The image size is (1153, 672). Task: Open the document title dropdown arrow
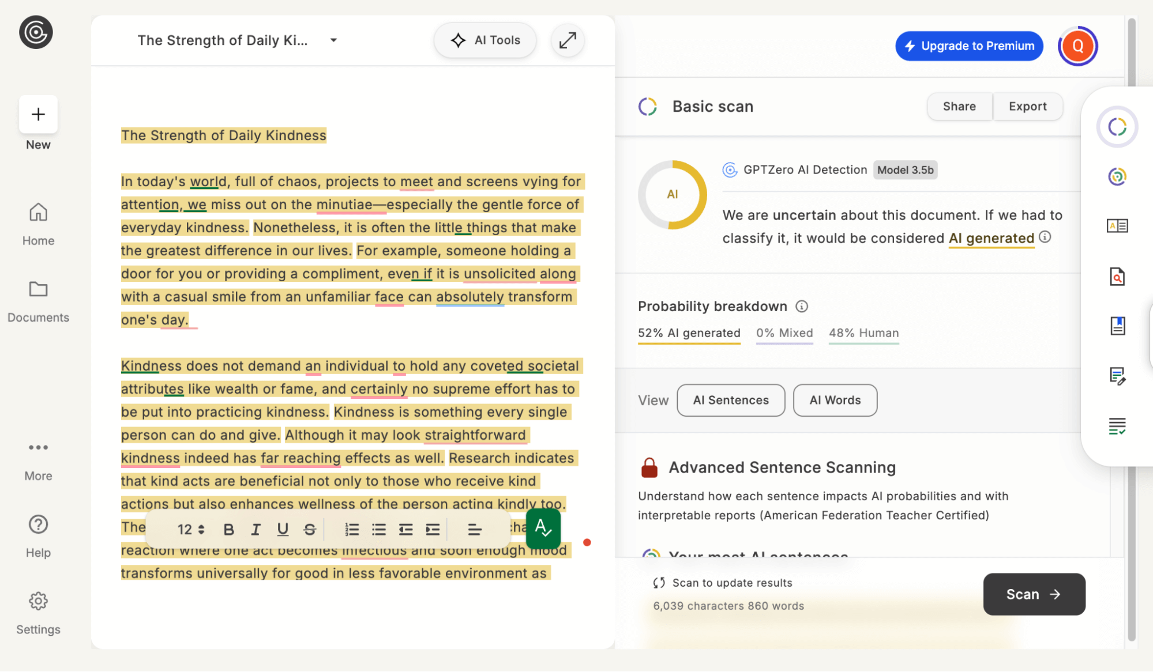click(x=333, y=40)
